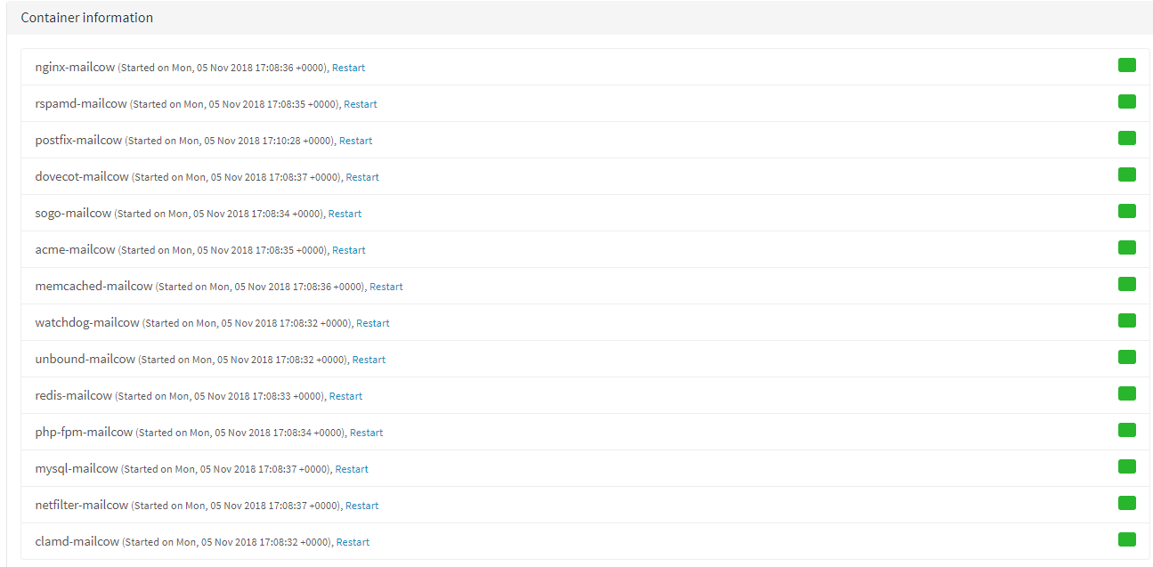This screenshot has height=567, width=1153.
Task: Click memcached-mailcow started timestamp text
Action: (x=261, y=287)
